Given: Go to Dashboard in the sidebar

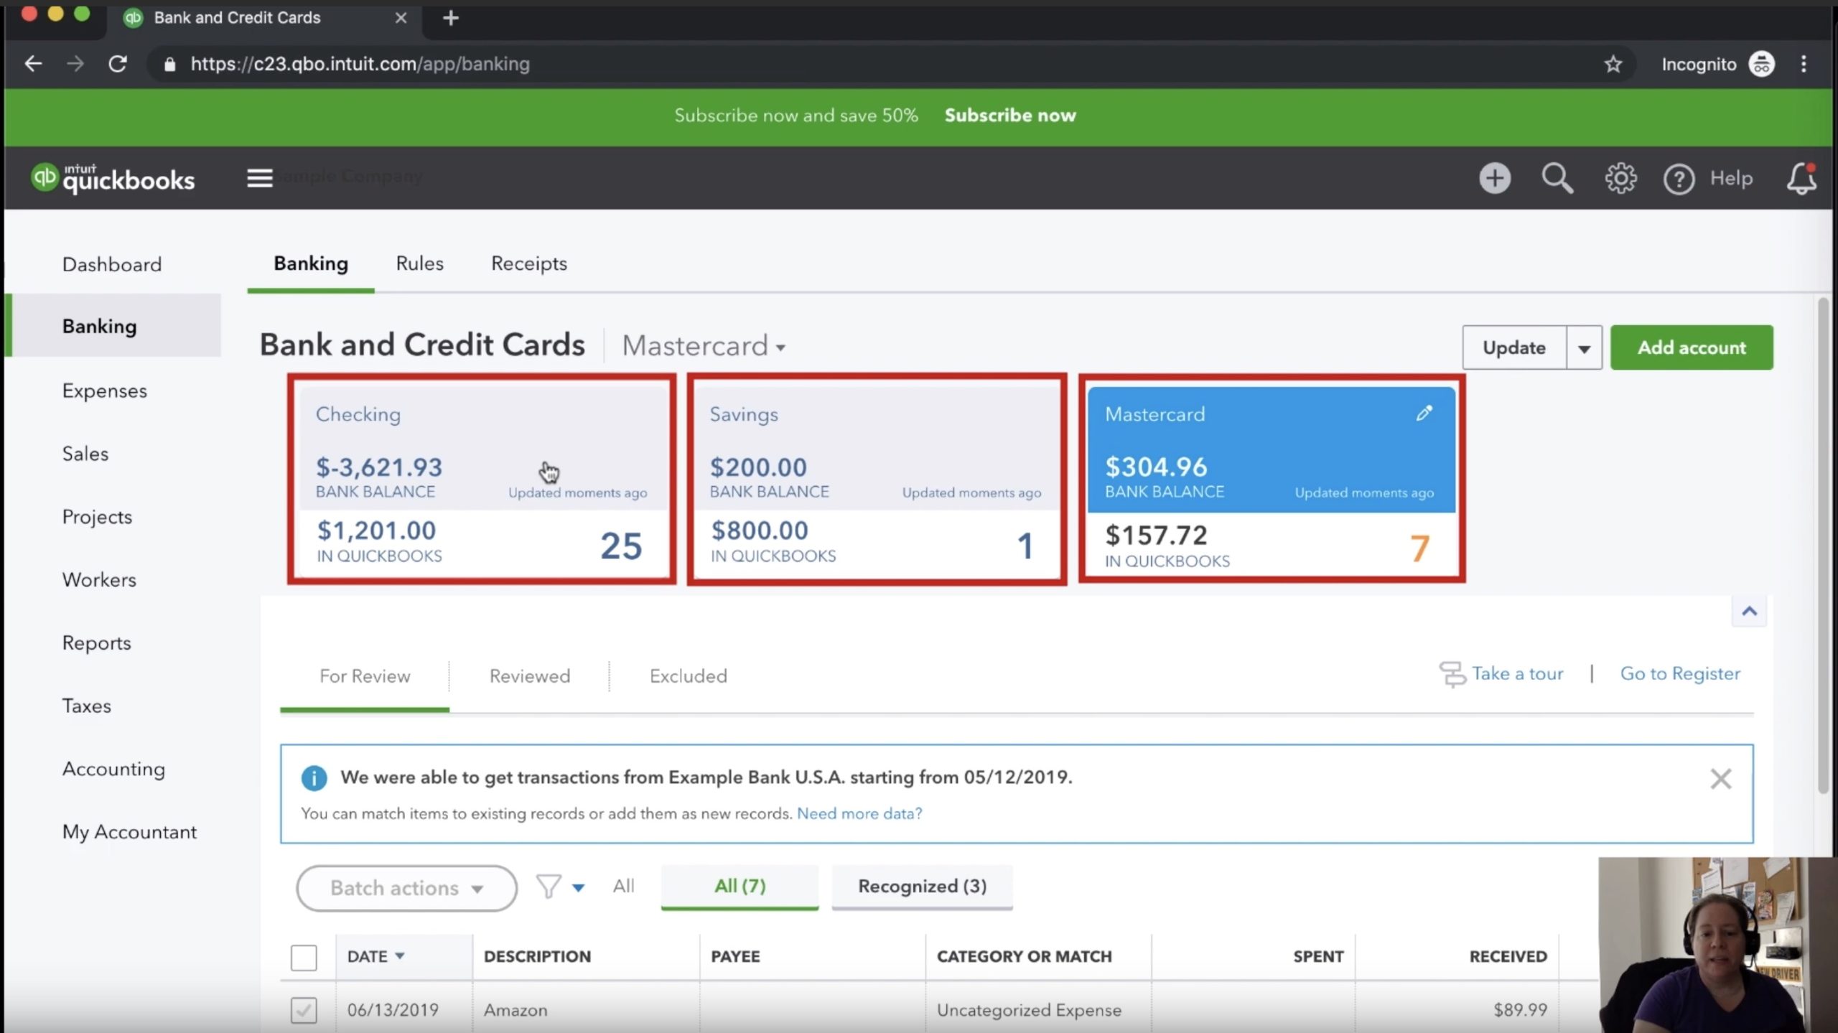Looking at the screenshot, I should pyautogui.click(x=112, y=264).
